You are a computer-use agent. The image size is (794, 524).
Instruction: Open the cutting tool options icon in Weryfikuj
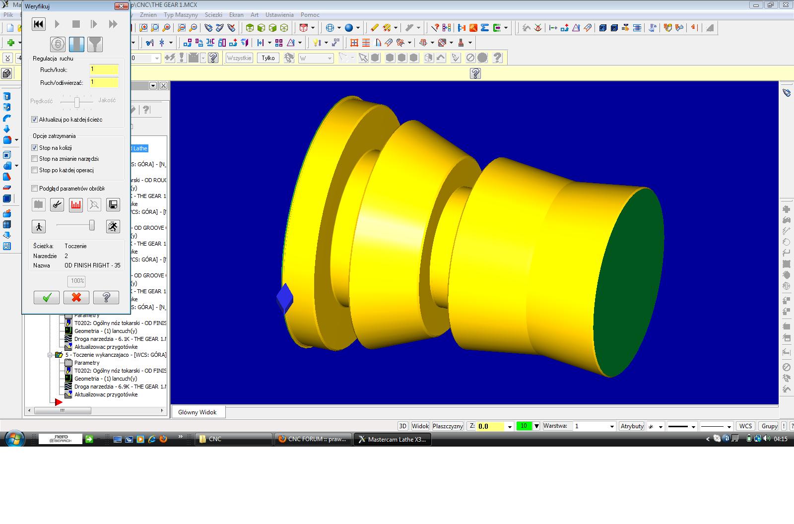point(57,204)
